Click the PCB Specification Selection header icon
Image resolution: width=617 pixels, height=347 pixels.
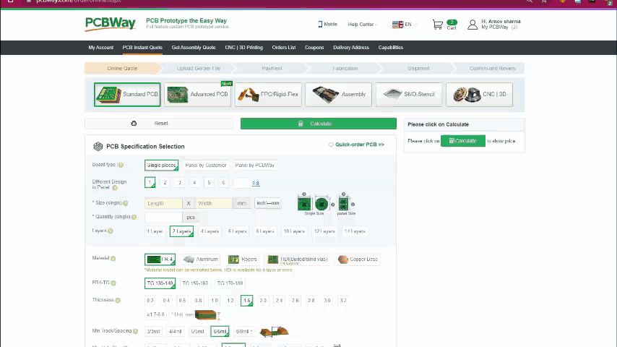(x=98, y=147)
